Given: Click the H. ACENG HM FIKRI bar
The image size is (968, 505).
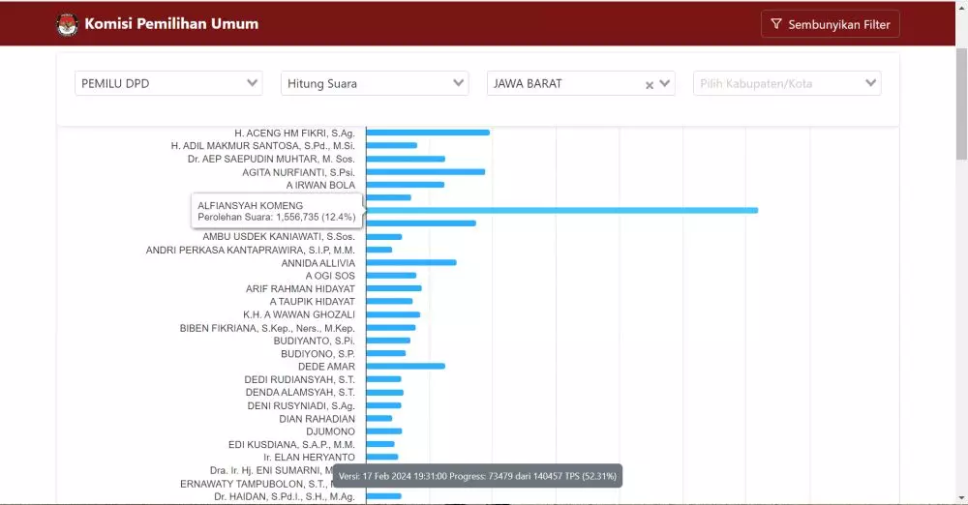Looking at the screenshot, I should 428,133.
